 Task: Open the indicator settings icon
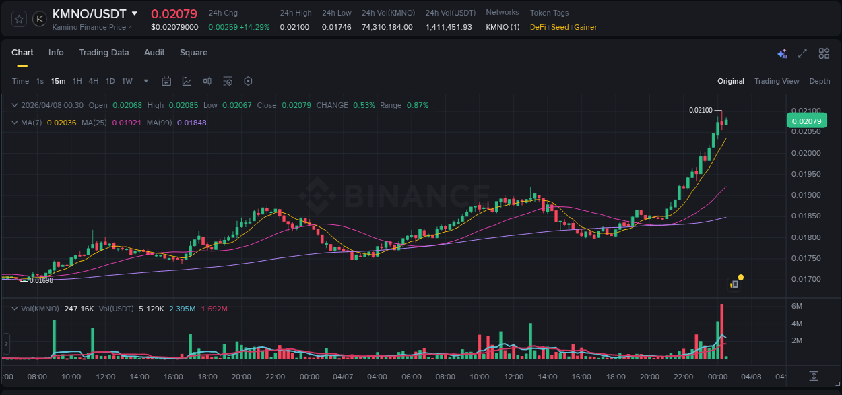pyautogui.click(x=228, y=81)
